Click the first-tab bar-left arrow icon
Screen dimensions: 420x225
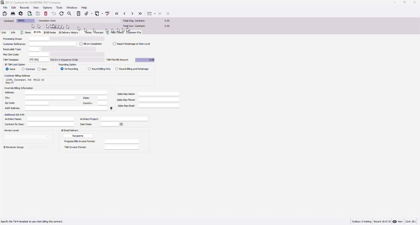(x=160, y=14)
